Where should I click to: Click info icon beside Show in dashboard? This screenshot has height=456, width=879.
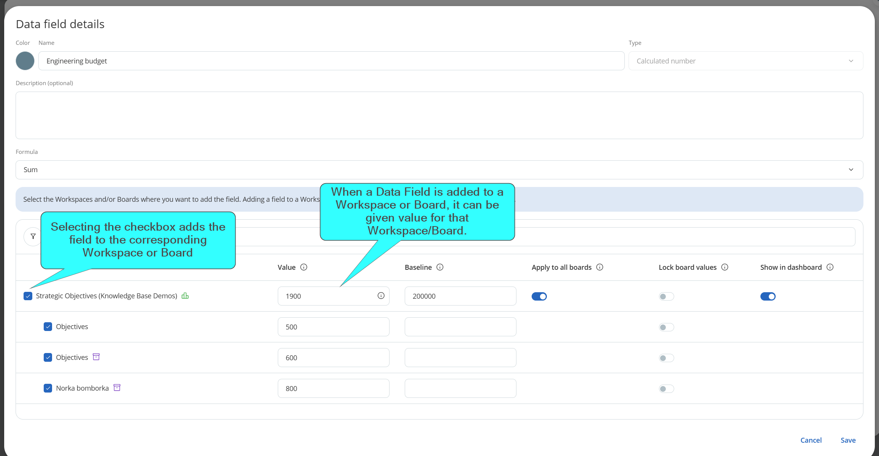click(x=830, y=267)
